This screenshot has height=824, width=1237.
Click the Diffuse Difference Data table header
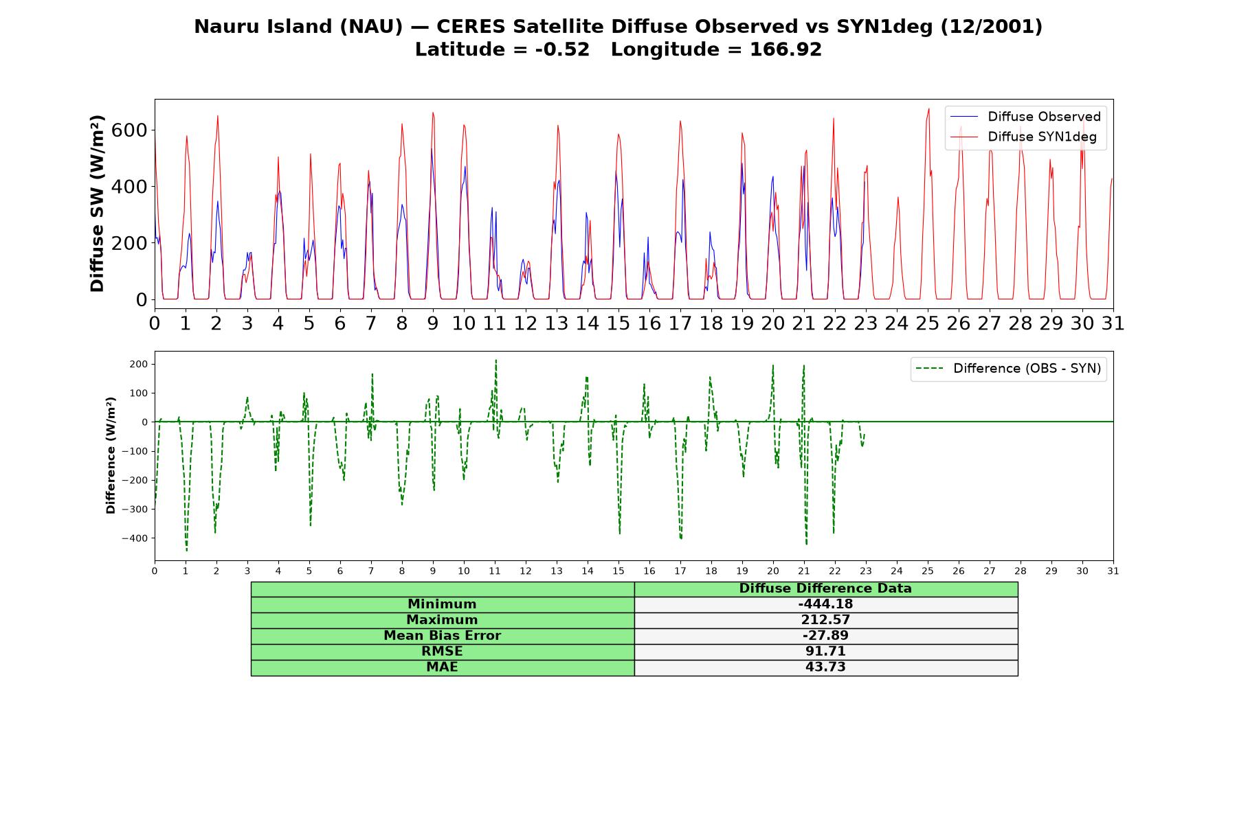pos(826,589)
